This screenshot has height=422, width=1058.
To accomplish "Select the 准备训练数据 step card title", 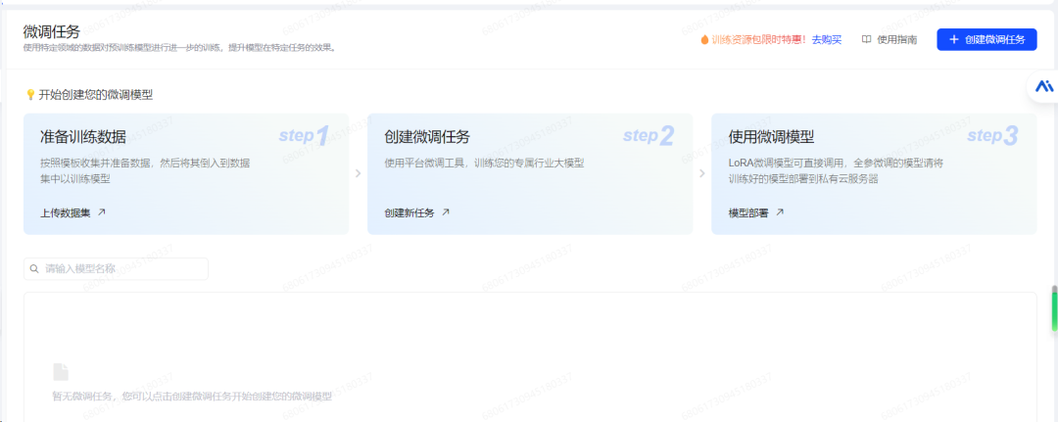I will 83,137.
